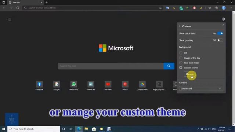The image size is (235, 132).
Task: Click the browser forward arrow
Action: point(11,8)
